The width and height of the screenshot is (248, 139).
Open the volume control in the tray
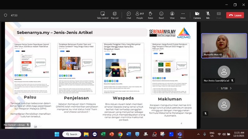click(224, 134)
